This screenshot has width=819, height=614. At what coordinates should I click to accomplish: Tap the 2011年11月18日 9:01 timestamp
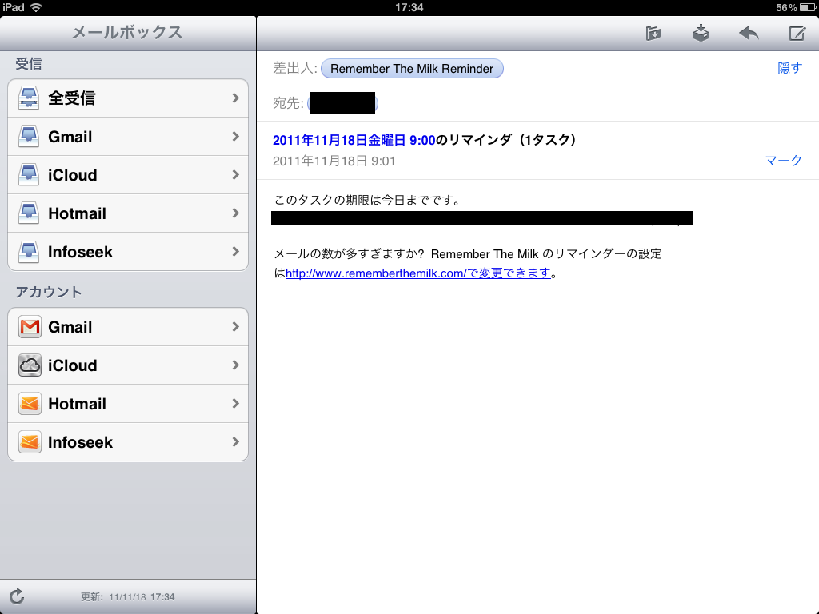tap(334, 161)
